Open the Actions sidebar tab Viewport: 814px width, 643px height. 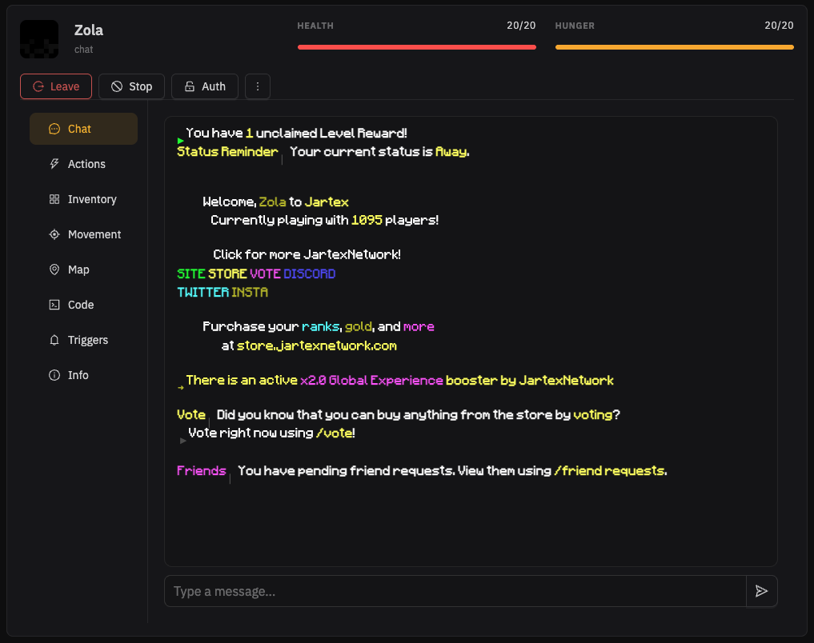coord(83,164)
